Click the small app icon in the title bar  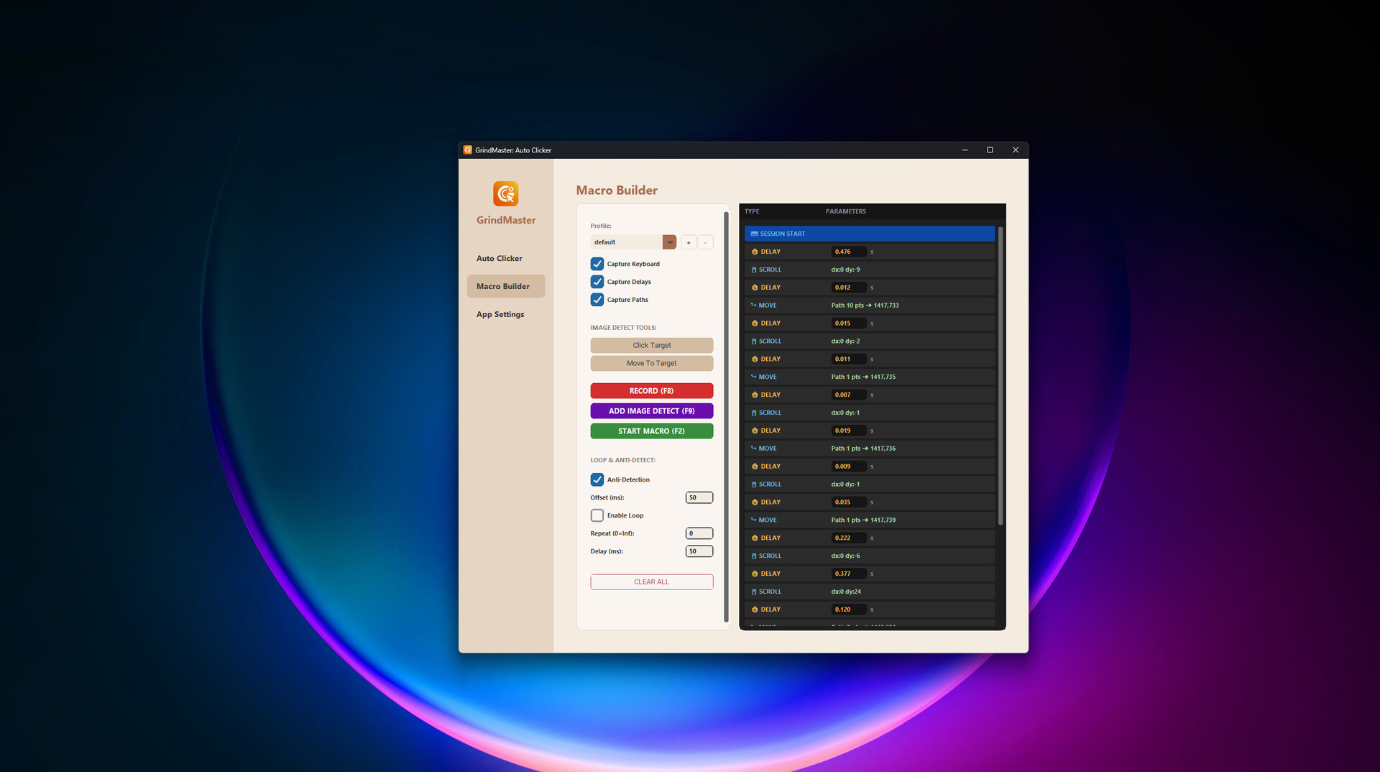pos(468,150)
